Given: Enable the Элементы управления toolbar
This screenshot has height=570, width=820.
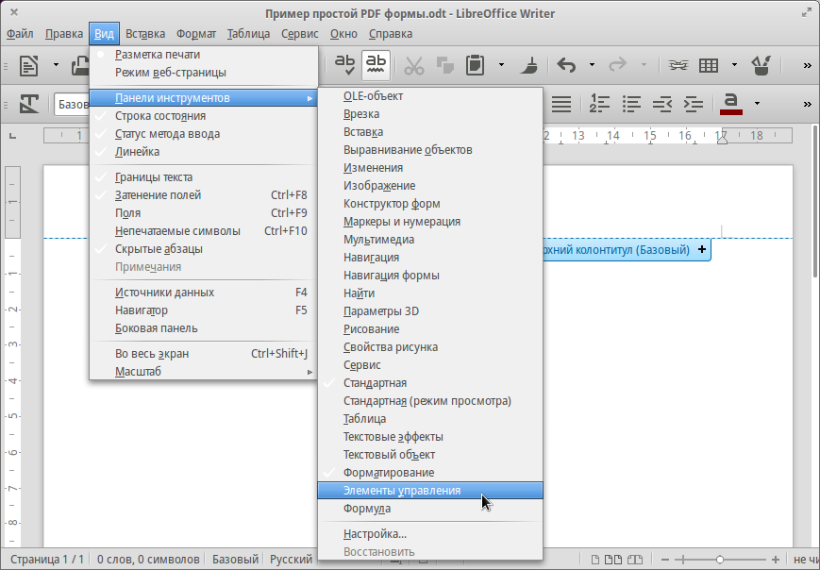Looking at the screenshot, I should (x=430, y=491).
